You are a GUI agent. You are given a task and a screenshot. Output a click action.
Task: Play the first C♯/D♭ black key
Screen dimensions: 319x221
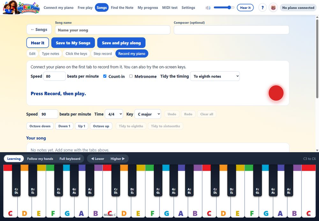tap(16, 180)
